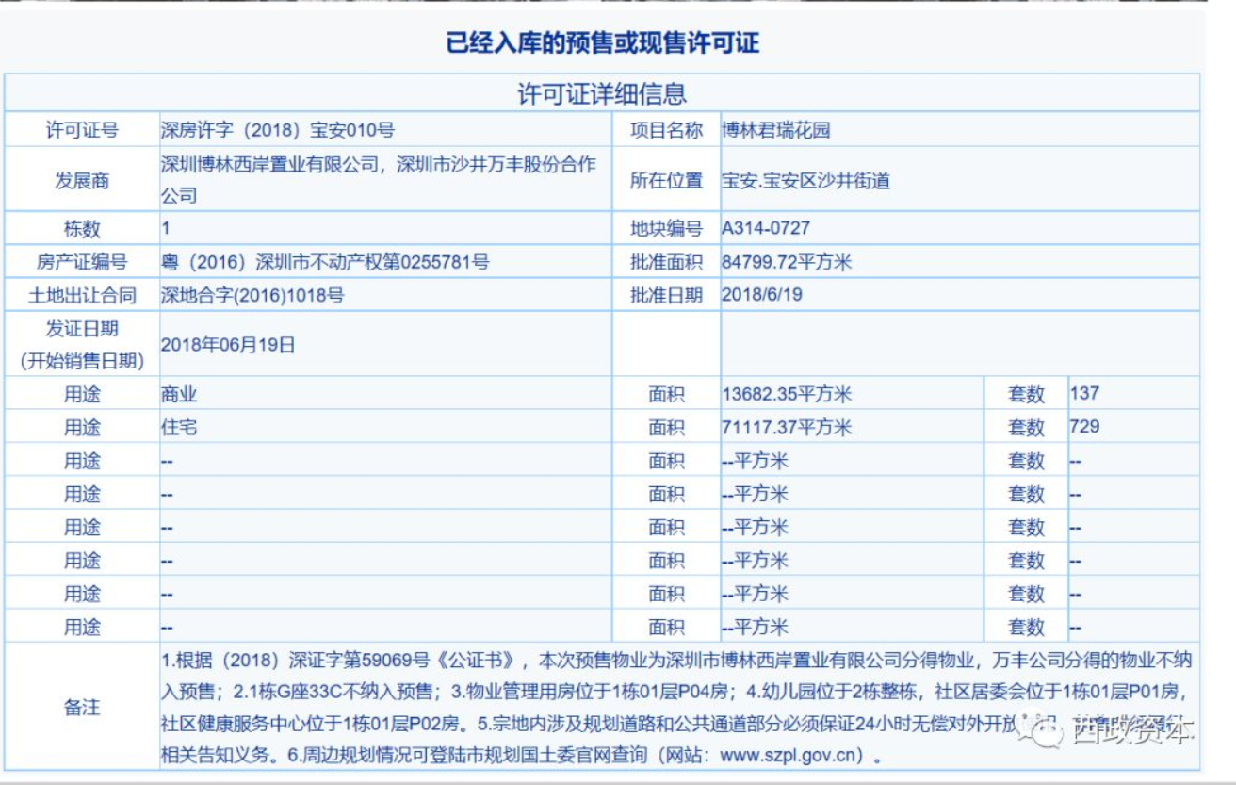
Task: Click the 套数 label beside 137
Action: pyautogui.click(x=1026, y=394)
